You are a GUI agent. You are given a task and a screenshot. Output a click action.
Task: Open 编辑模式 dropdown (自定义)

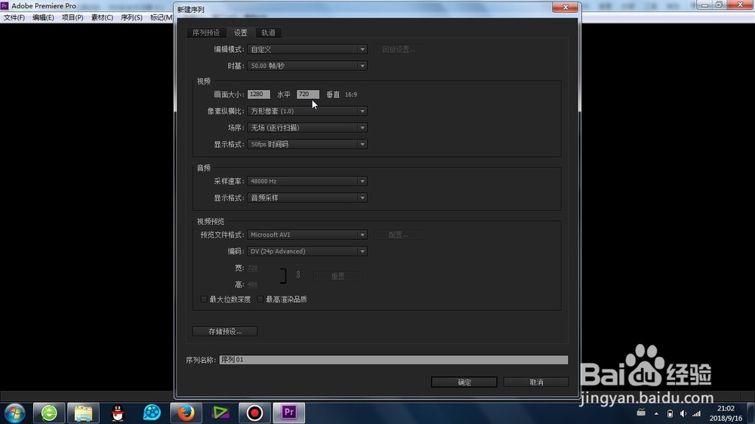pos(307,49)
